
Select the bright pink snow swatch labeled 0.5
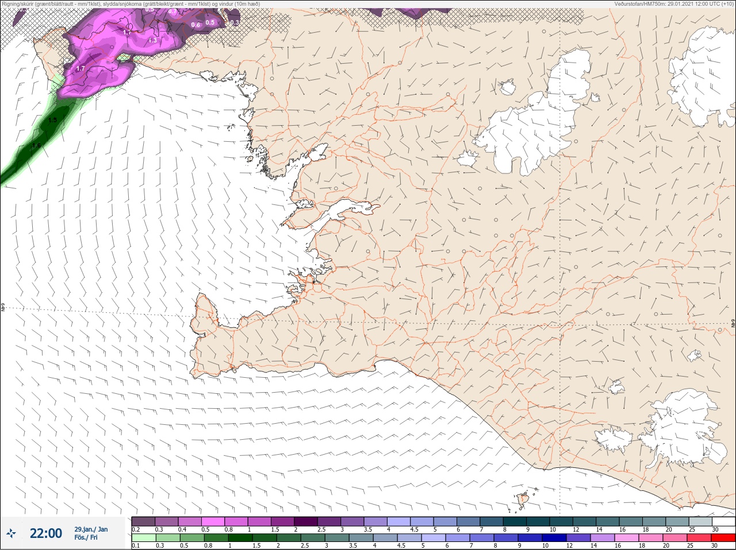[213, 521]
